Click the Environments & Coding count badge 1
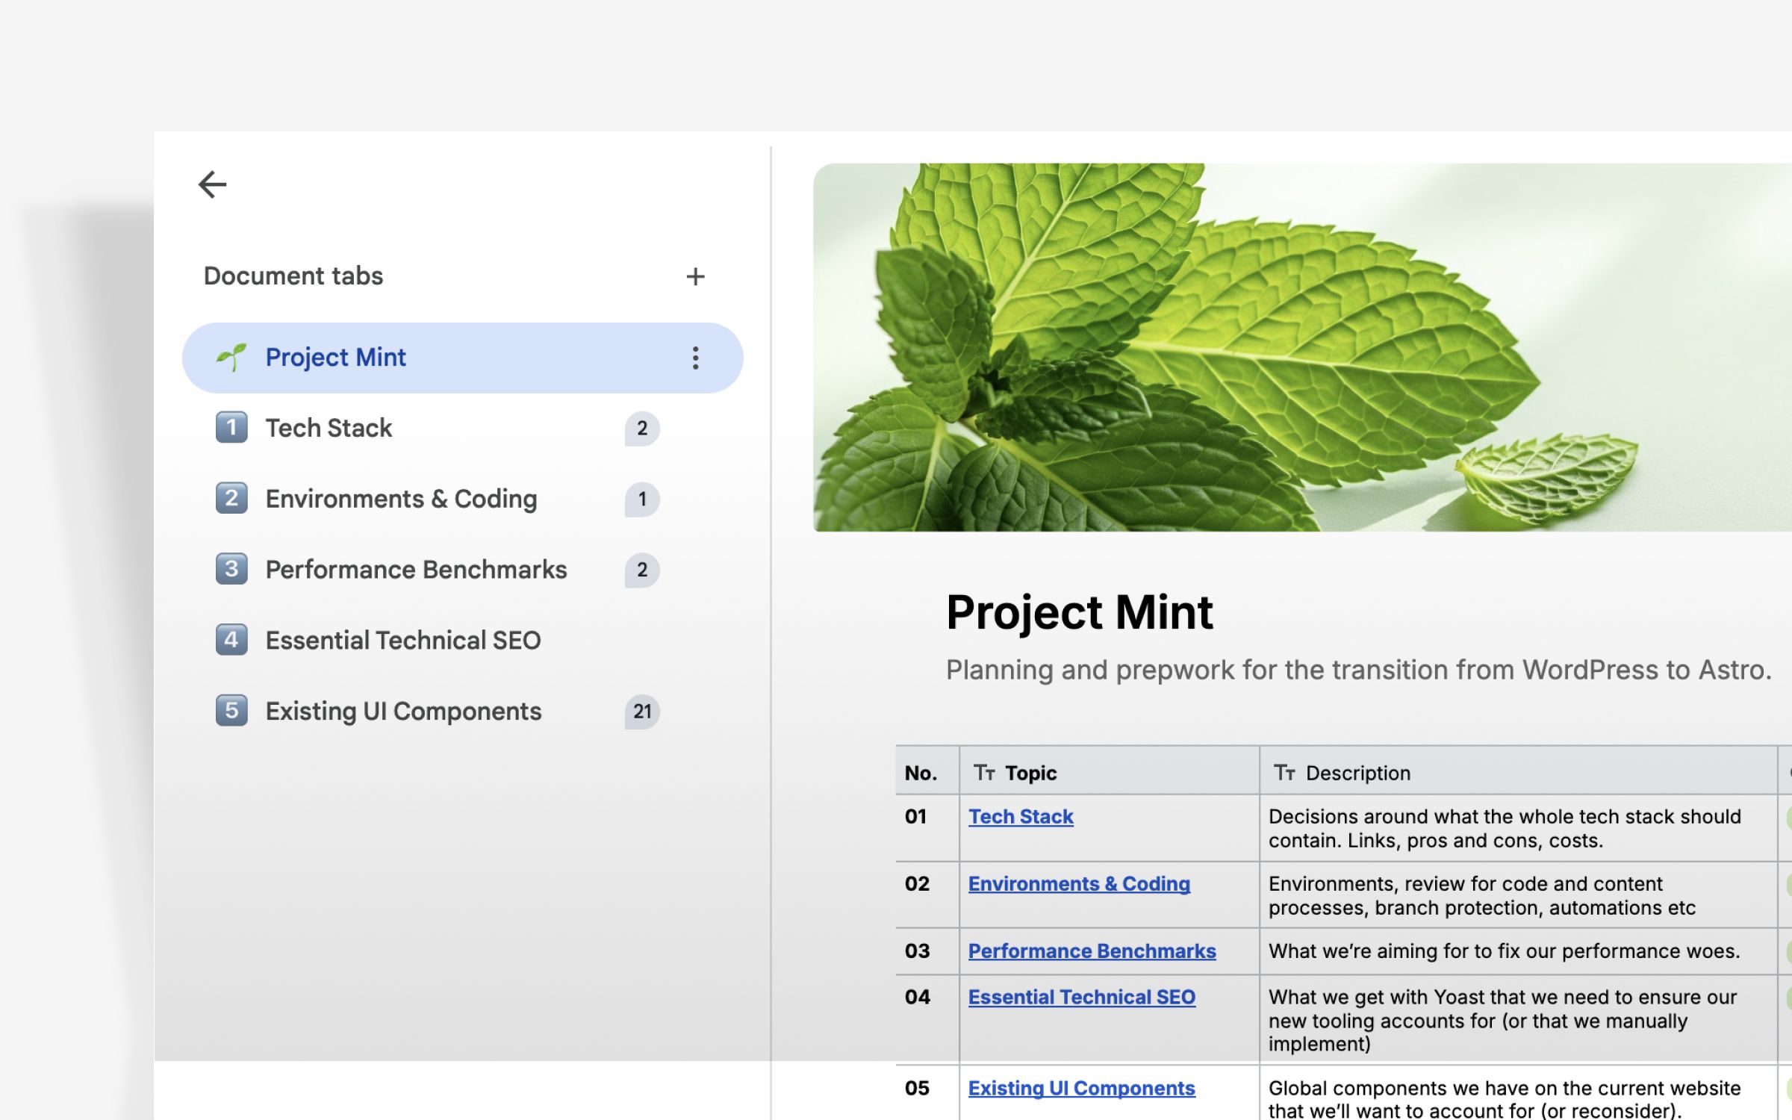1792x1120 pixels. pos(642,500)
